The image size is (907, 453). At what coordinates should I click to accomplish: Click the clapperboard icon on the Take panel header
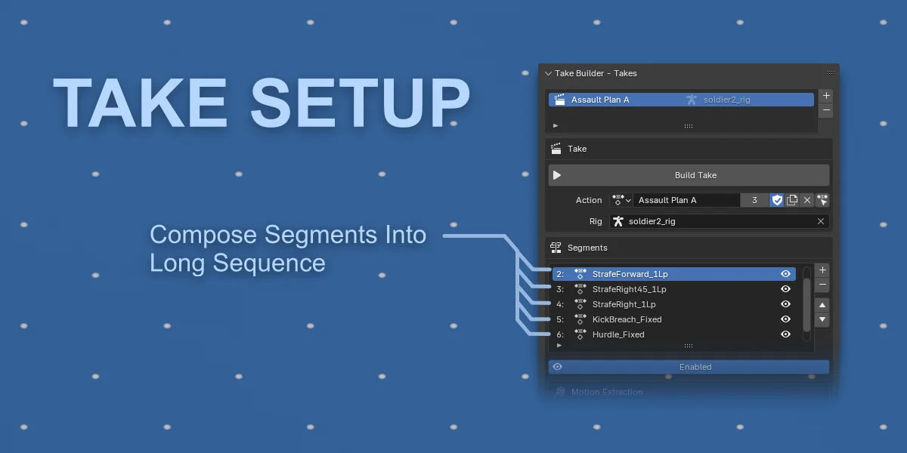(556, 149)
